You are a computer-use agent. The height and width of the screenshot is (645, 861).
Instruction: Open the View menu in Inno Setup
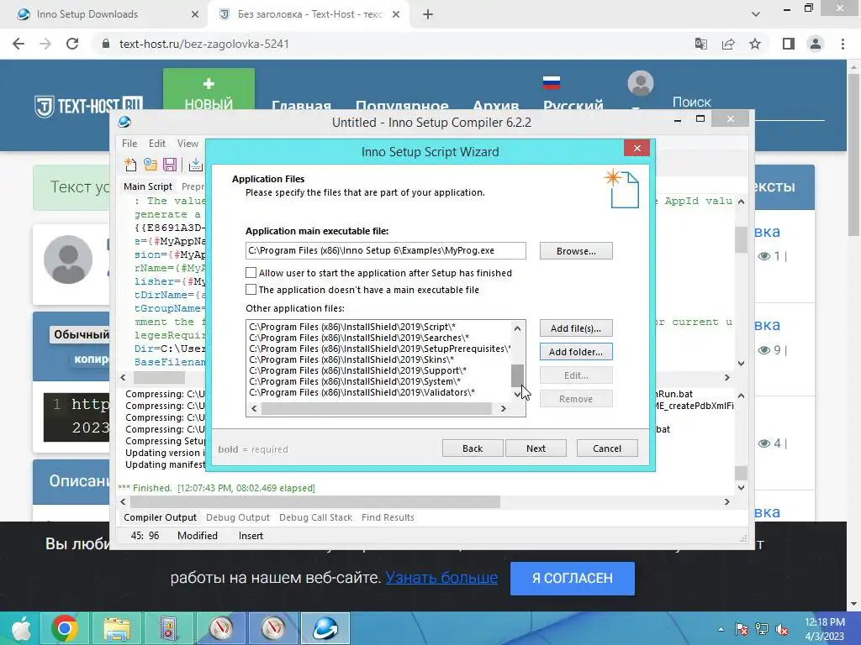188,143
